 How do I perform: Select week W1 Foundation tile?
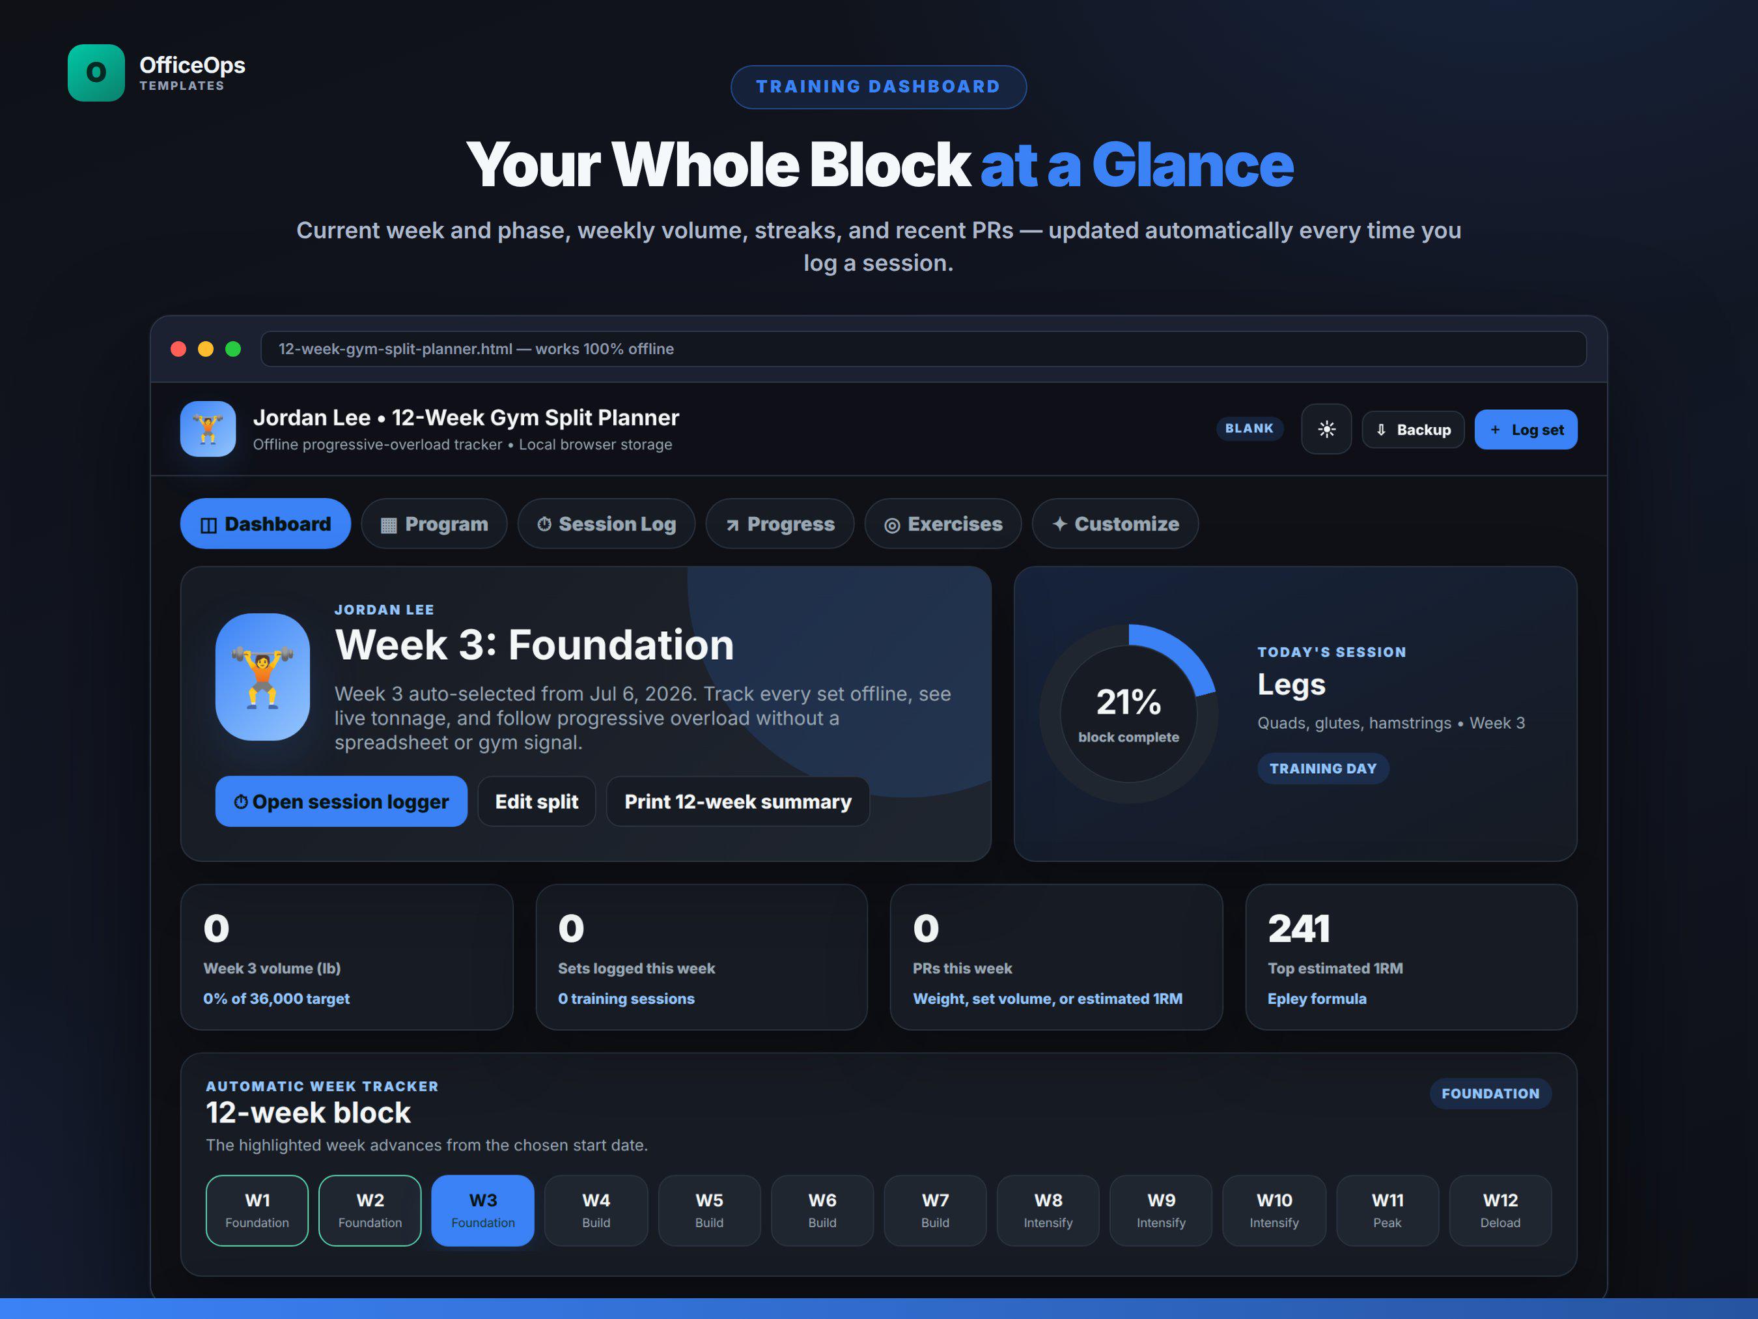(257, 1210)
